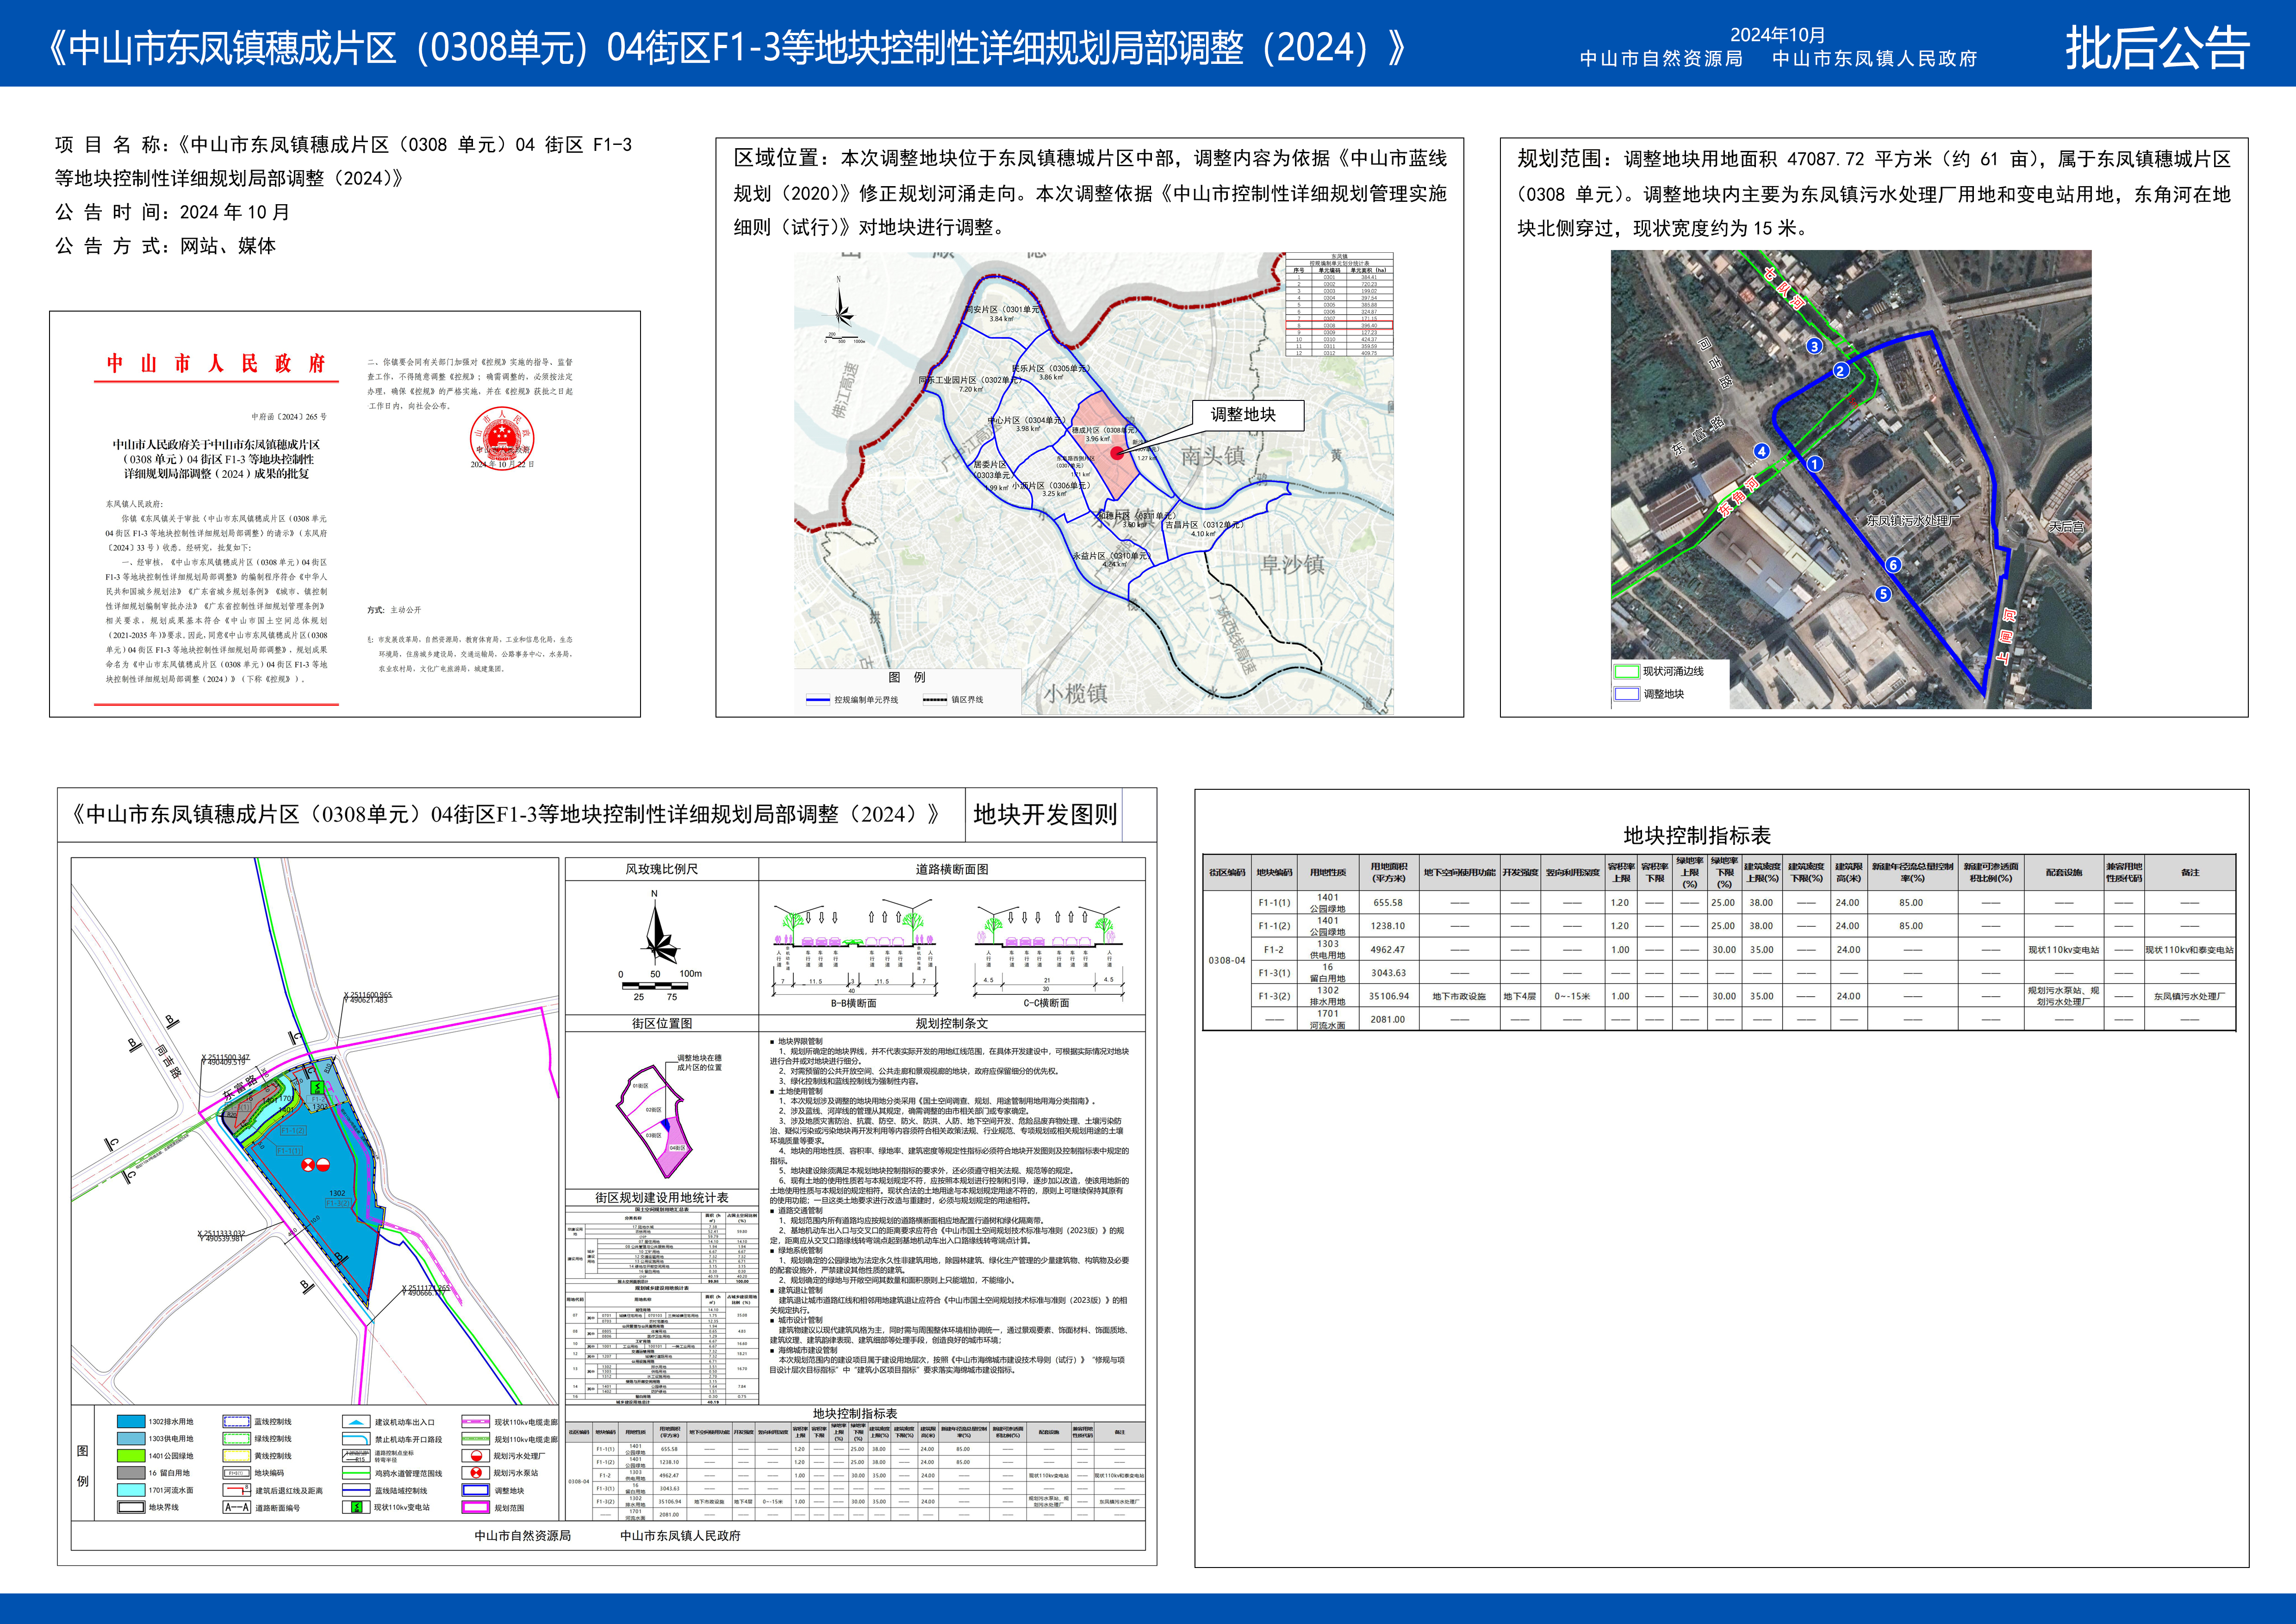Click the red dot marking the adjusted plot
2296x1624 pixels.
point(1117,453)
